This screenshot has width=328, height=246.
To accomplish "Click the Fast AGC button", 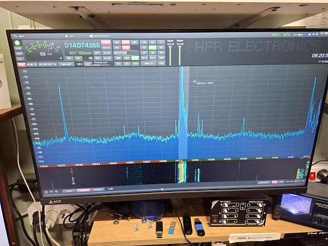I will click(66, 64).
